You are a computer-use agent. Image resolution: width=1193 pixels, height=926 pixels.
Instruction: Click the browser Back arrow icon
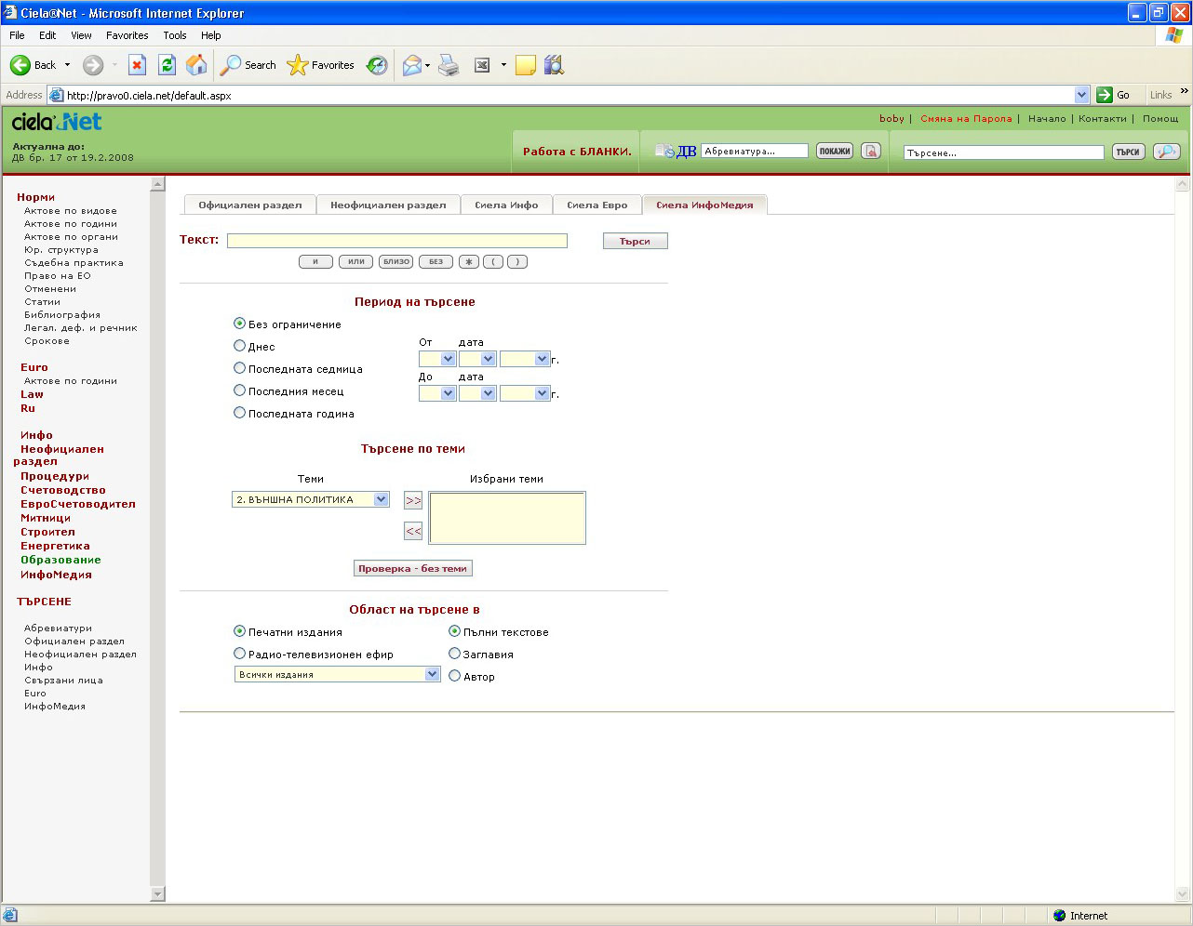[20, 65]
